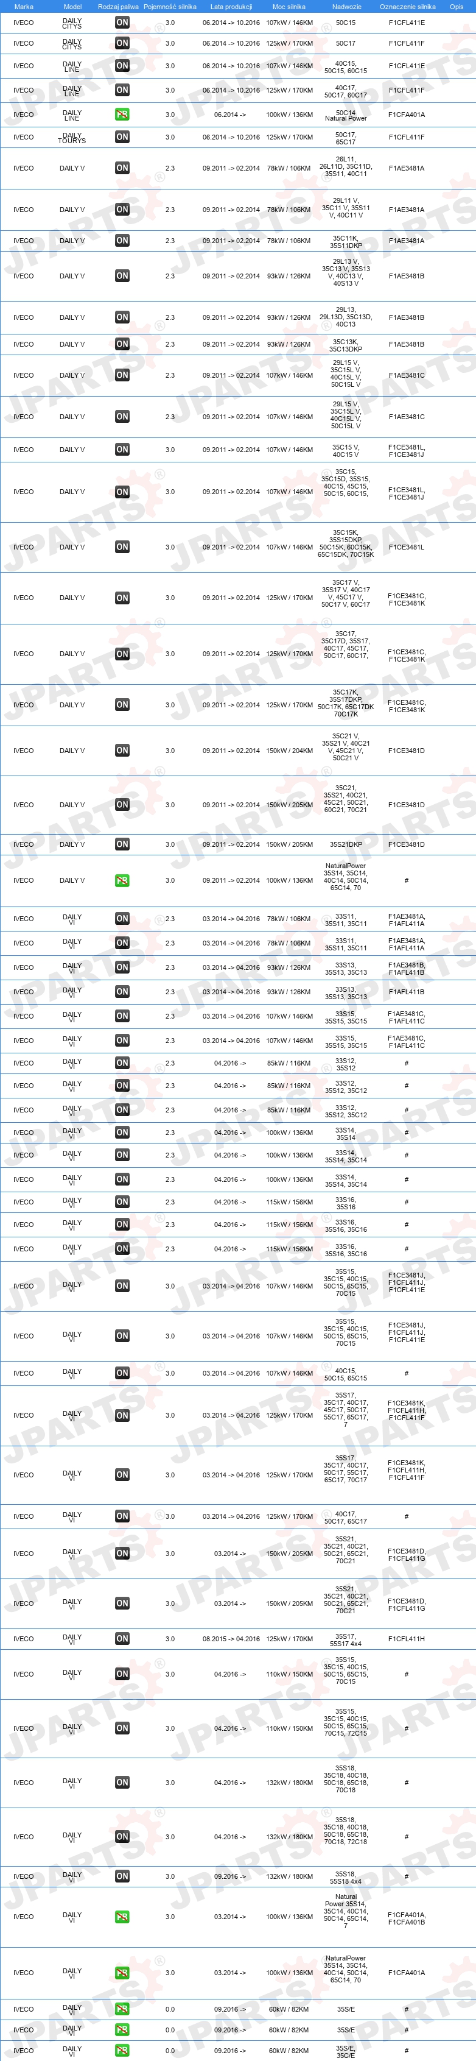Viewport: 476px width, 2061px height.
Task: Click the ON icon in the 35C21 V, 35S21 V row
Action: click(122, 751)
